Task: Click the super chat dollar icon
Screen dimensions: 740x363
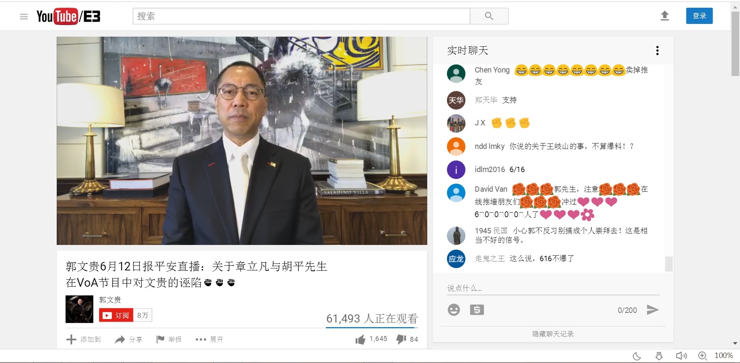Action: (477, 310)
